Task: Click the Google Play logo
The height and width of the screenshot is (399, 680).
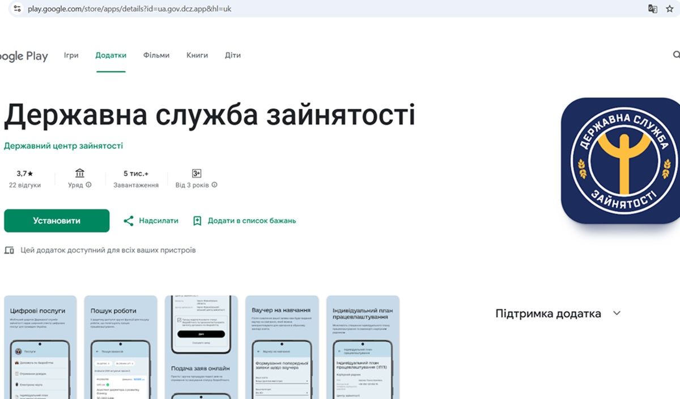Action: pyautogui.click(x=23, y=55)
